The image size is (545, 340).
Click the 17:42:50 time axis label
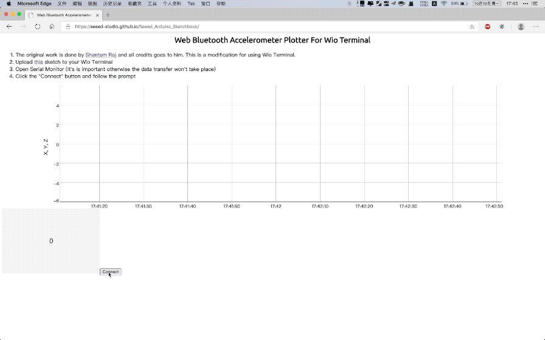pyautogui.click(x=495, y=206)
